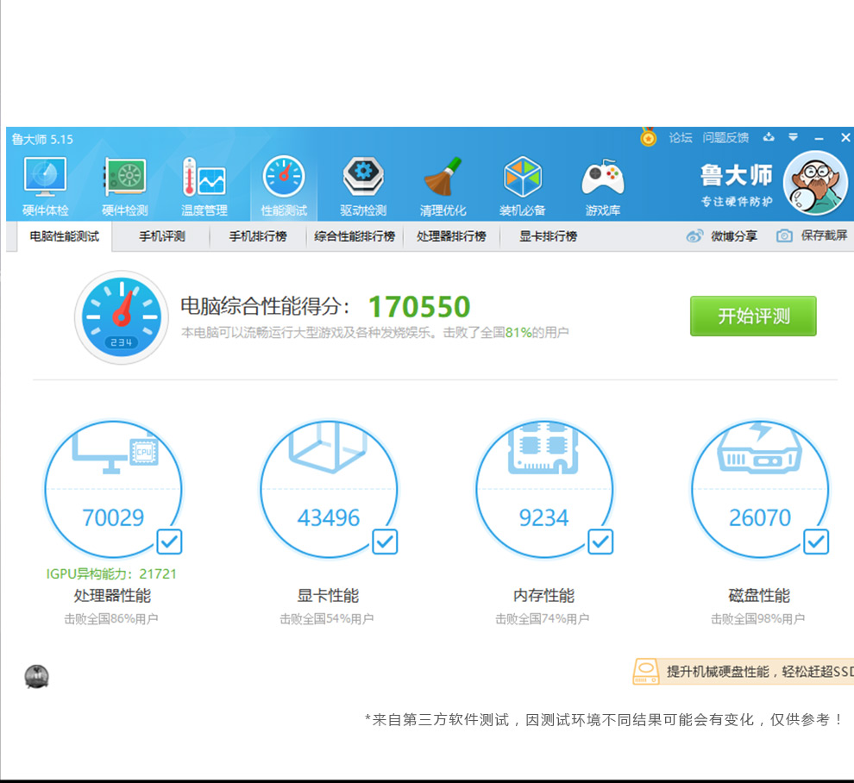
Task: Click the skin icon next to 问题反馈
Action: click(769, 137)
